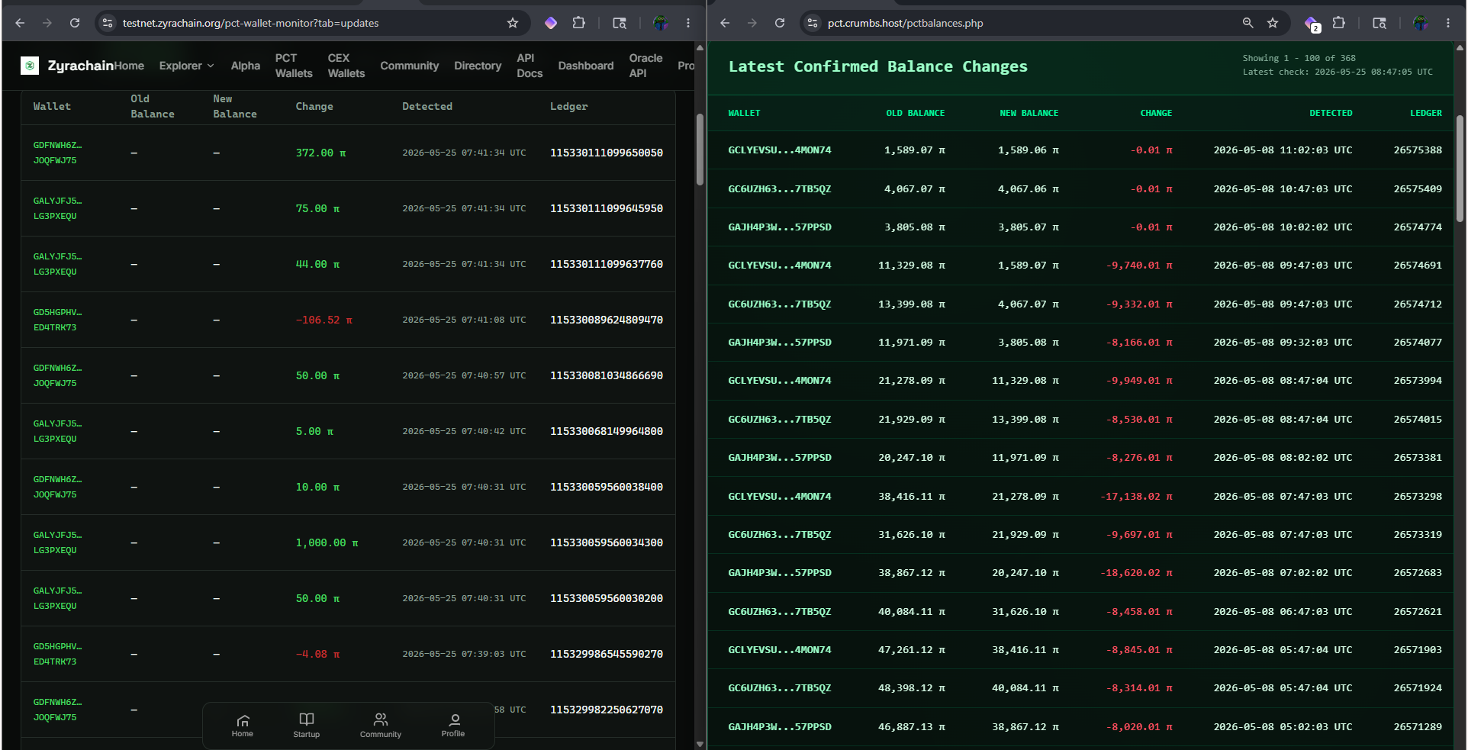Image resolution: width=1468 pixels, height=750 pixels.
Task: Open the Directory menu item
Action: [478, 66]
